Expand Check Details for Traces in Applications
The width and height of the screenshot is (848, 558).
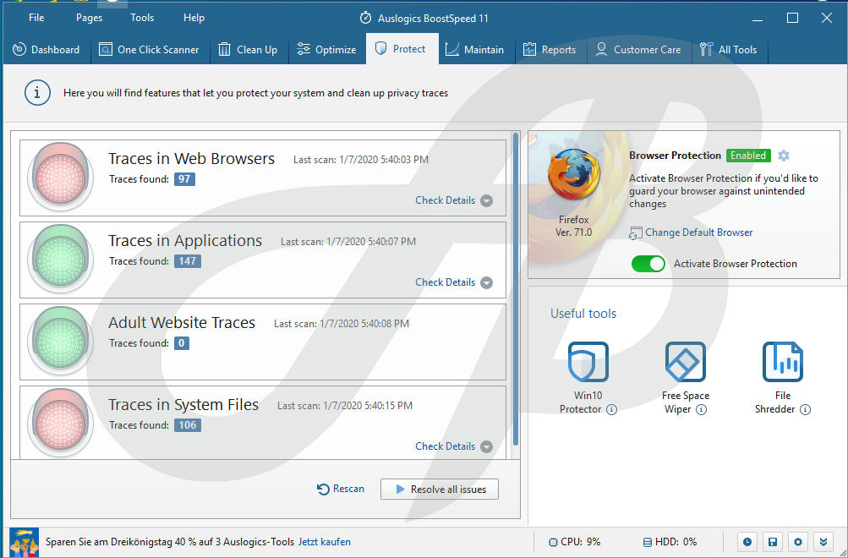[454, 282]
